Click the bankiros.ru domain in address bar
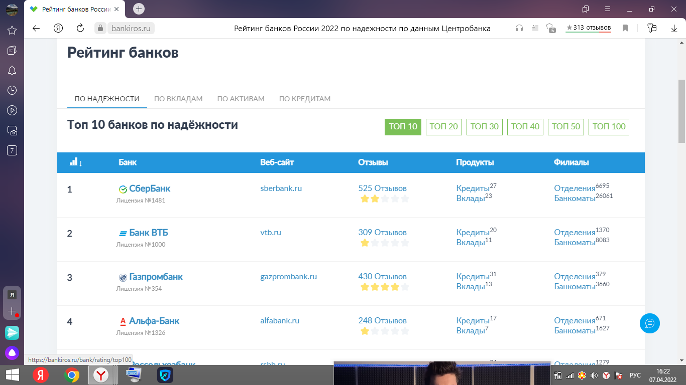Screen dimensions: 686x385 [x=131, y=29]
